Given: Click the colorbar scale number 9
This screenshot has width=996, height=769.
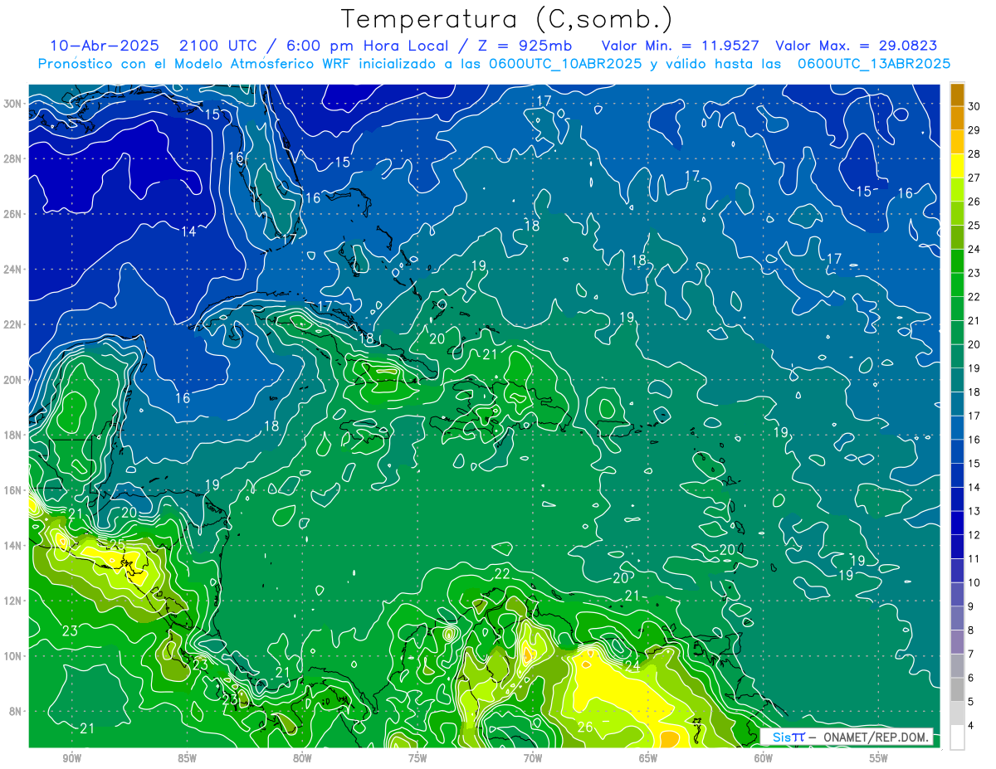Looking at the screenshot, I should tap(972, 606).
